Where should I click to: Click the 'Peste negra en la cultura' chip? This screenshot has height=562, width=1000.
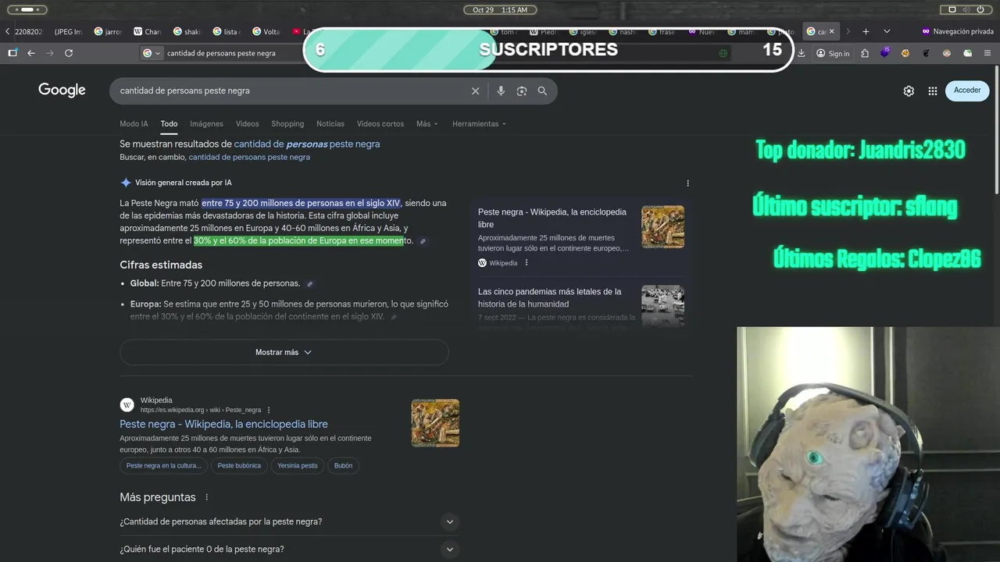163,466
